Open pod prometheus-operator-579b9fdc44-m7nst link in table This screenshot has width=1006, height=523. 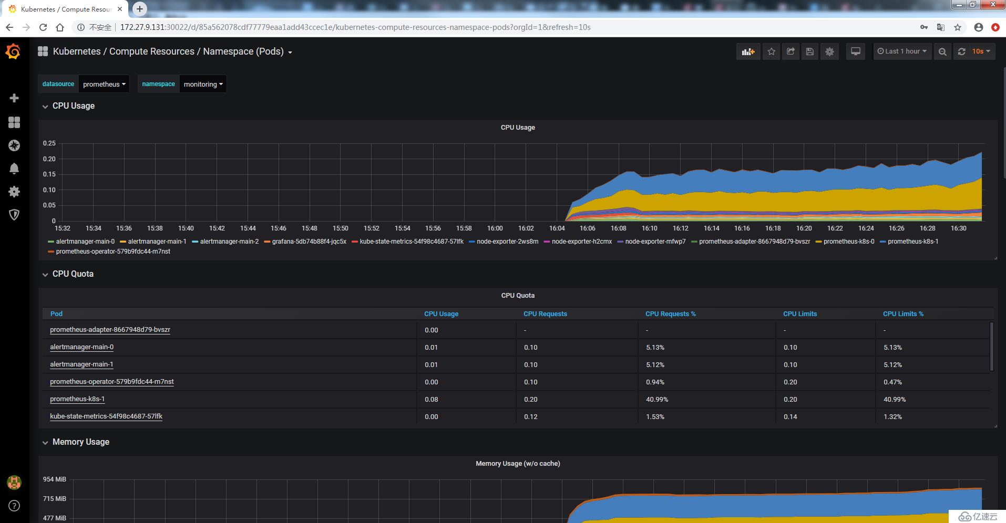(x=111, y=382)
